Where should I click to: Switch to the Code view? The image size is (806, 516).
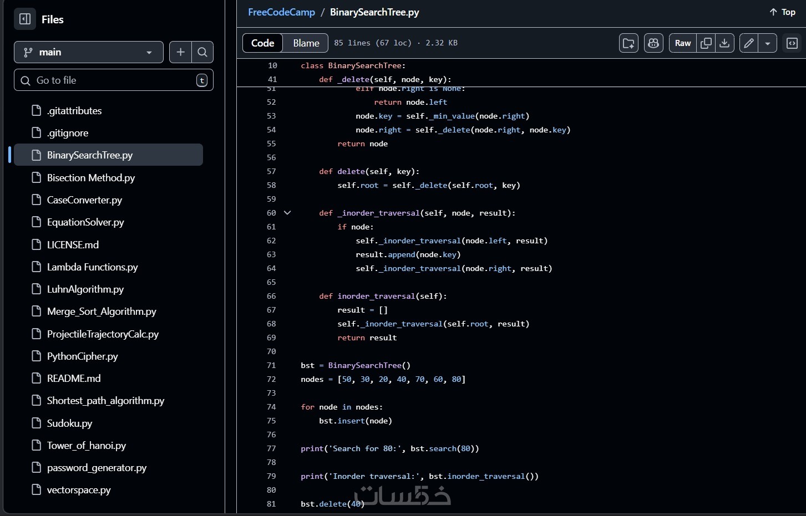tap(262, 43)
